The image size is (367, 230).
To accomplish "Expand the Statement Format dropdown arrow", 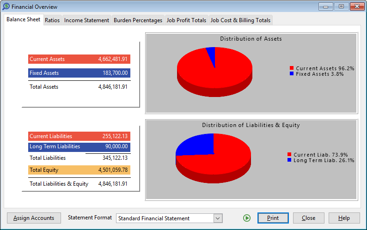I will click(218, 218).
